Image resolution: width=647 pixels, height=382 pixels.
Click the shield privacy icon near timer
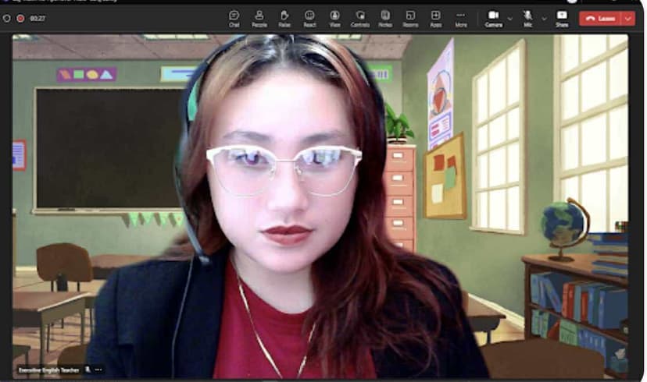(x=6, y=18)
